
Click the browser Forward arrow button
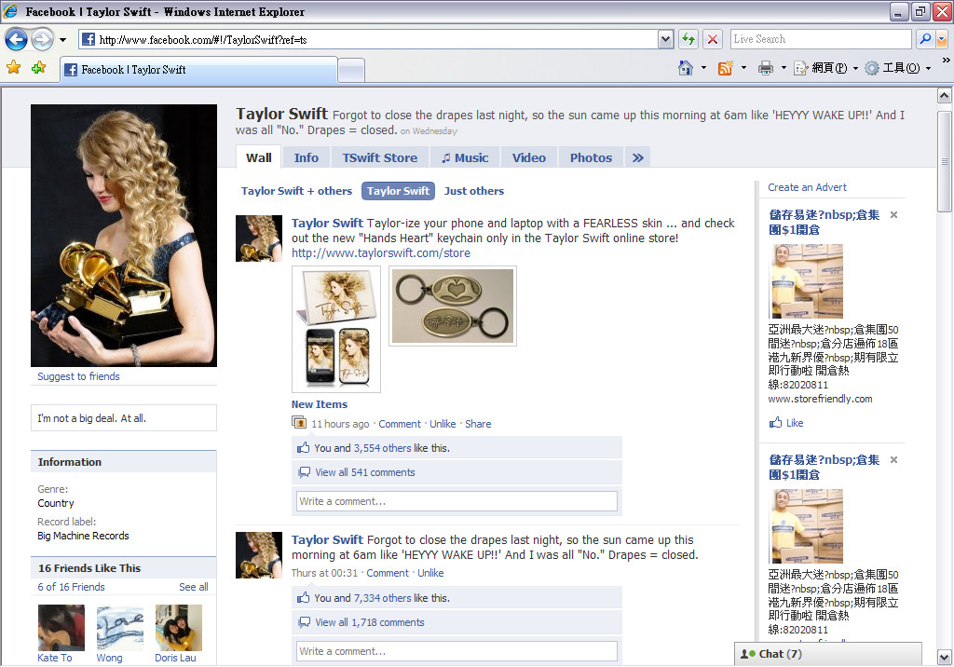point(42,40)
